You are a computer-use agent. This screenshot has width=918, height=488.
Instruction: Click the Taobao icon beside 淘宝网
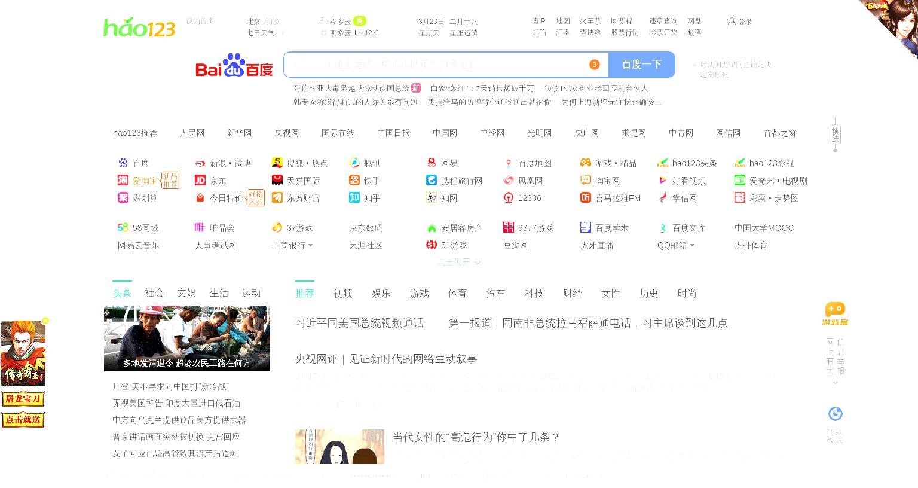586,180
